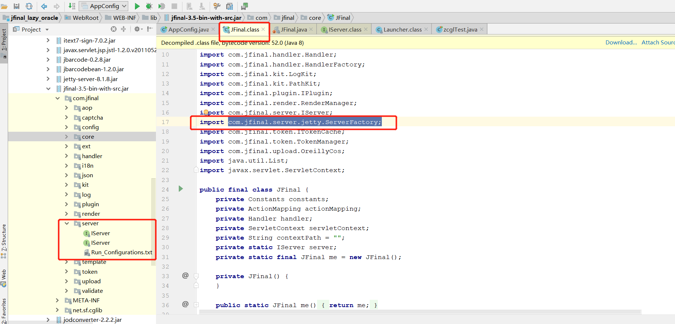Navigate forward with the grey right arrow
The height and width of the screenshot is (324, 675).
[x=57, y=6]
